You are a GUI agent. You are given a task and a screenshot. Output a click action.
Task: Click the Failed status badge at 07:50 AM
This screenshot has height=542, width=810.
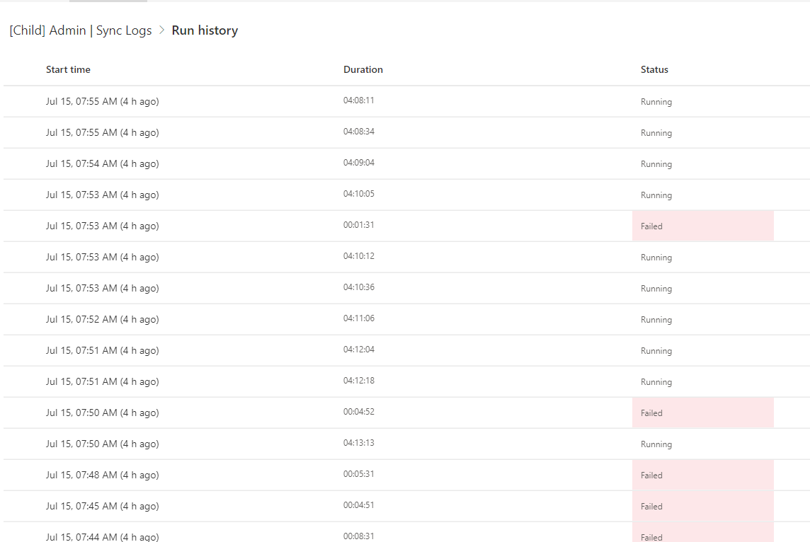click(651, 413)
